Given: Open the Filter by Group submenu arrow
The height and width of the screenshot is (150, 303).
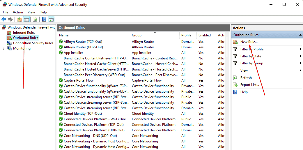Looking at the screenshot, I should 300,63.
